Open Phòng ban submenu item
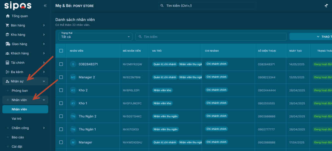This screenshot has height=151, width=332. [x=25, y=91]
